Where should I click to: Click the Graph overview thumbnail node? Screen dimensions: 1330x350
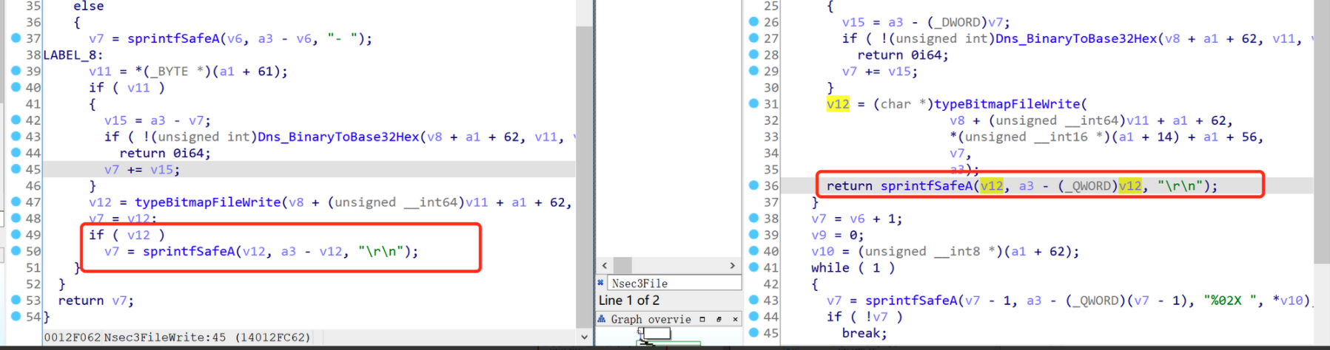pyautogui.click(x=656, y=334)
